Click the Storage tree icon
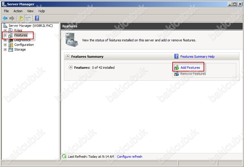Viewport: 244px width, 167px height. click(x=11, y=49)
